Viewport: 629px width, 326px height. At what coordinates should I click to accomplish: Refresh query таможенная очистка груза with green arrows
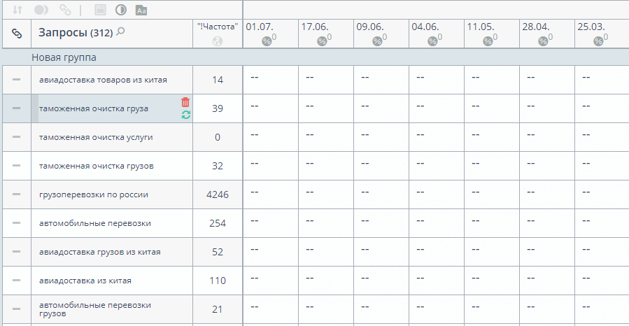pyautogui.click(x=185, y=115)
